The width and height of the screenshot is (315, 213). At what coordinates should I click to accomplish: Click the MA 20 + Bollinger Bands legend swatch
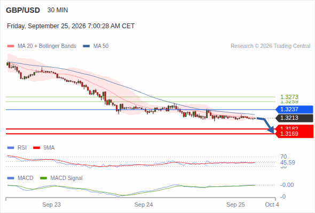pos(11,46)
